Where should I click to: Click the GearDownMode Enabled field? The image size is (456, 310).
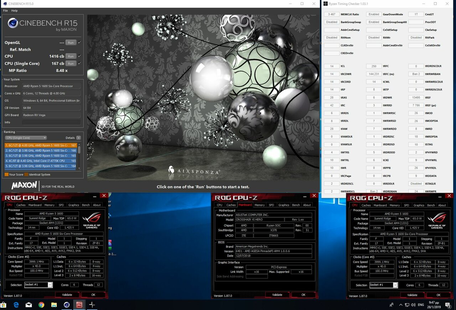coord(374,14)
